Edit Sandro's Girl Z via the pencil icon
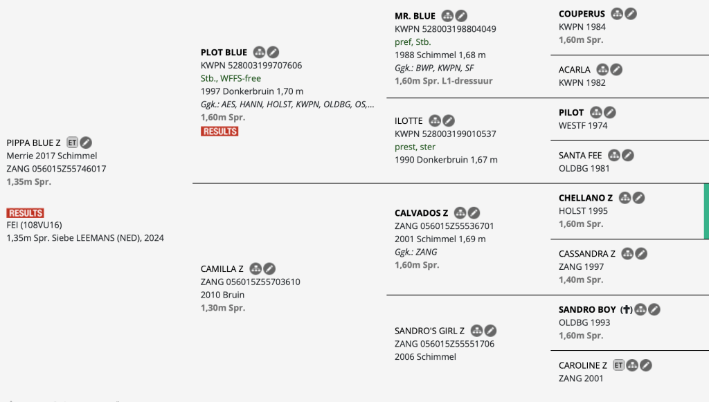This screenshot has width=709, height=402. tap(490, 331)
